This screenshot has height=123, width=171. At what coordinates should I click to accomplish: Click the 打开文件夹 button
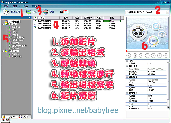point(9,117)
